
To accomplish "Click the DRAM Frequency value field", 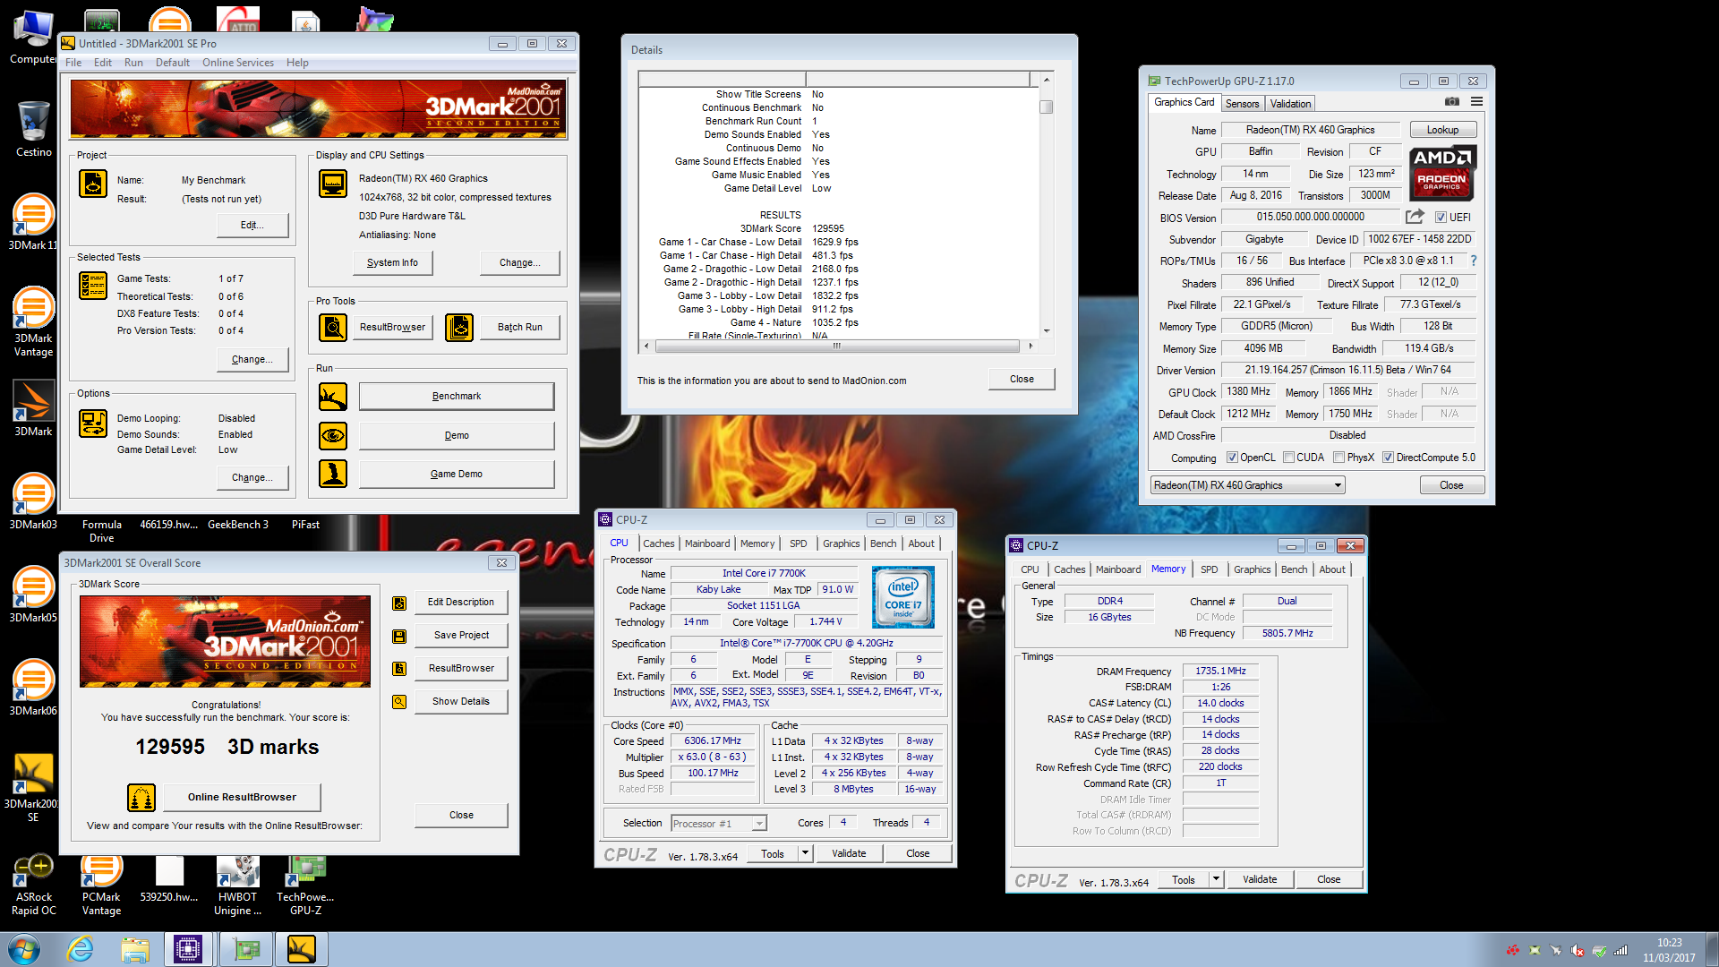I will point(1220,671).
